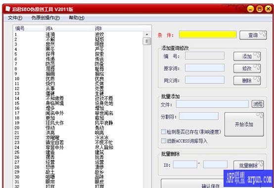Select row 17 with 闻名中外
The width and height of the screenshot is (274, 188).
(78, 113)
